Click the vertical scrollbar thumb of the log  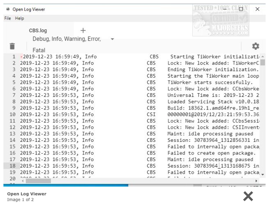click(x=262, y=62)
